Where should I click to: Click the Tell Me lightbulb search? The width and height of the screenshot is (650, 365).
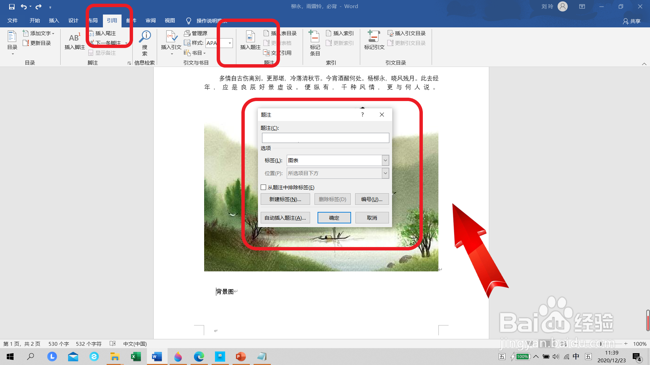(x=189, y=21)
